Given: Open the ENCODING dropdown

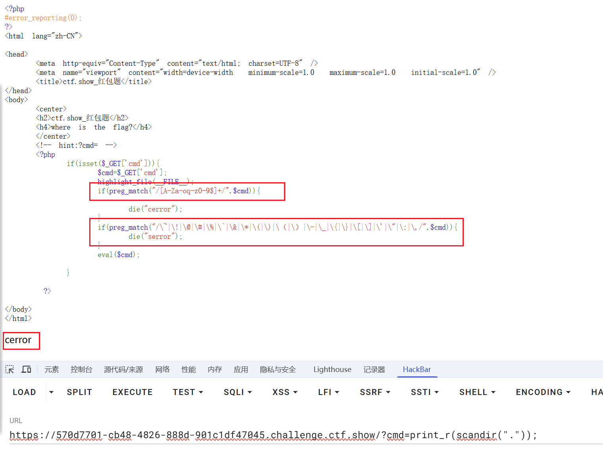Looking at the screenshot, I should pyautogui.click(x=543, y=392).
